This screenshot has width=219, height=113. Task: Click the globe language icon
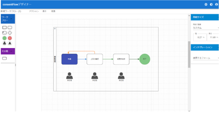[x=206, y=4]
